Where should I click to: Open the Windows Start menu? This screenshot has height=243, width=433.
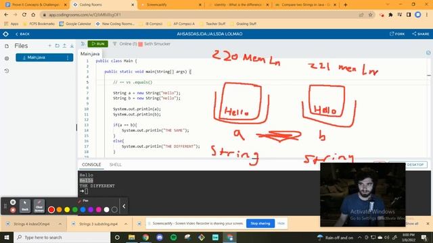(7, 237)
